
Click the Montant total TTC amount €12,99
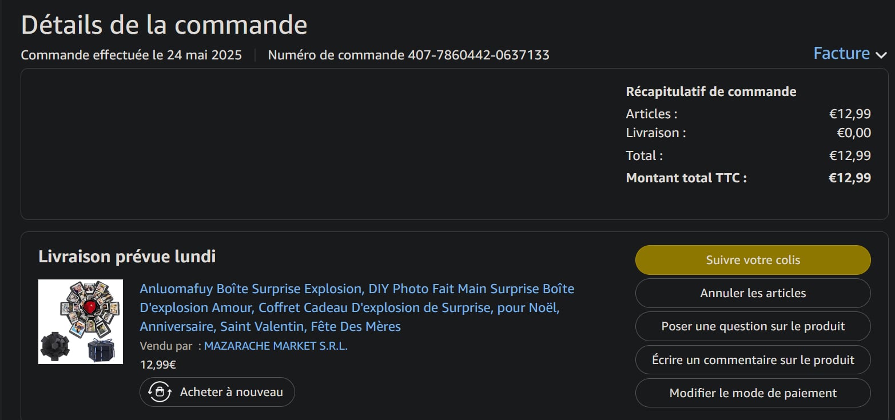[x=849, y=178]
